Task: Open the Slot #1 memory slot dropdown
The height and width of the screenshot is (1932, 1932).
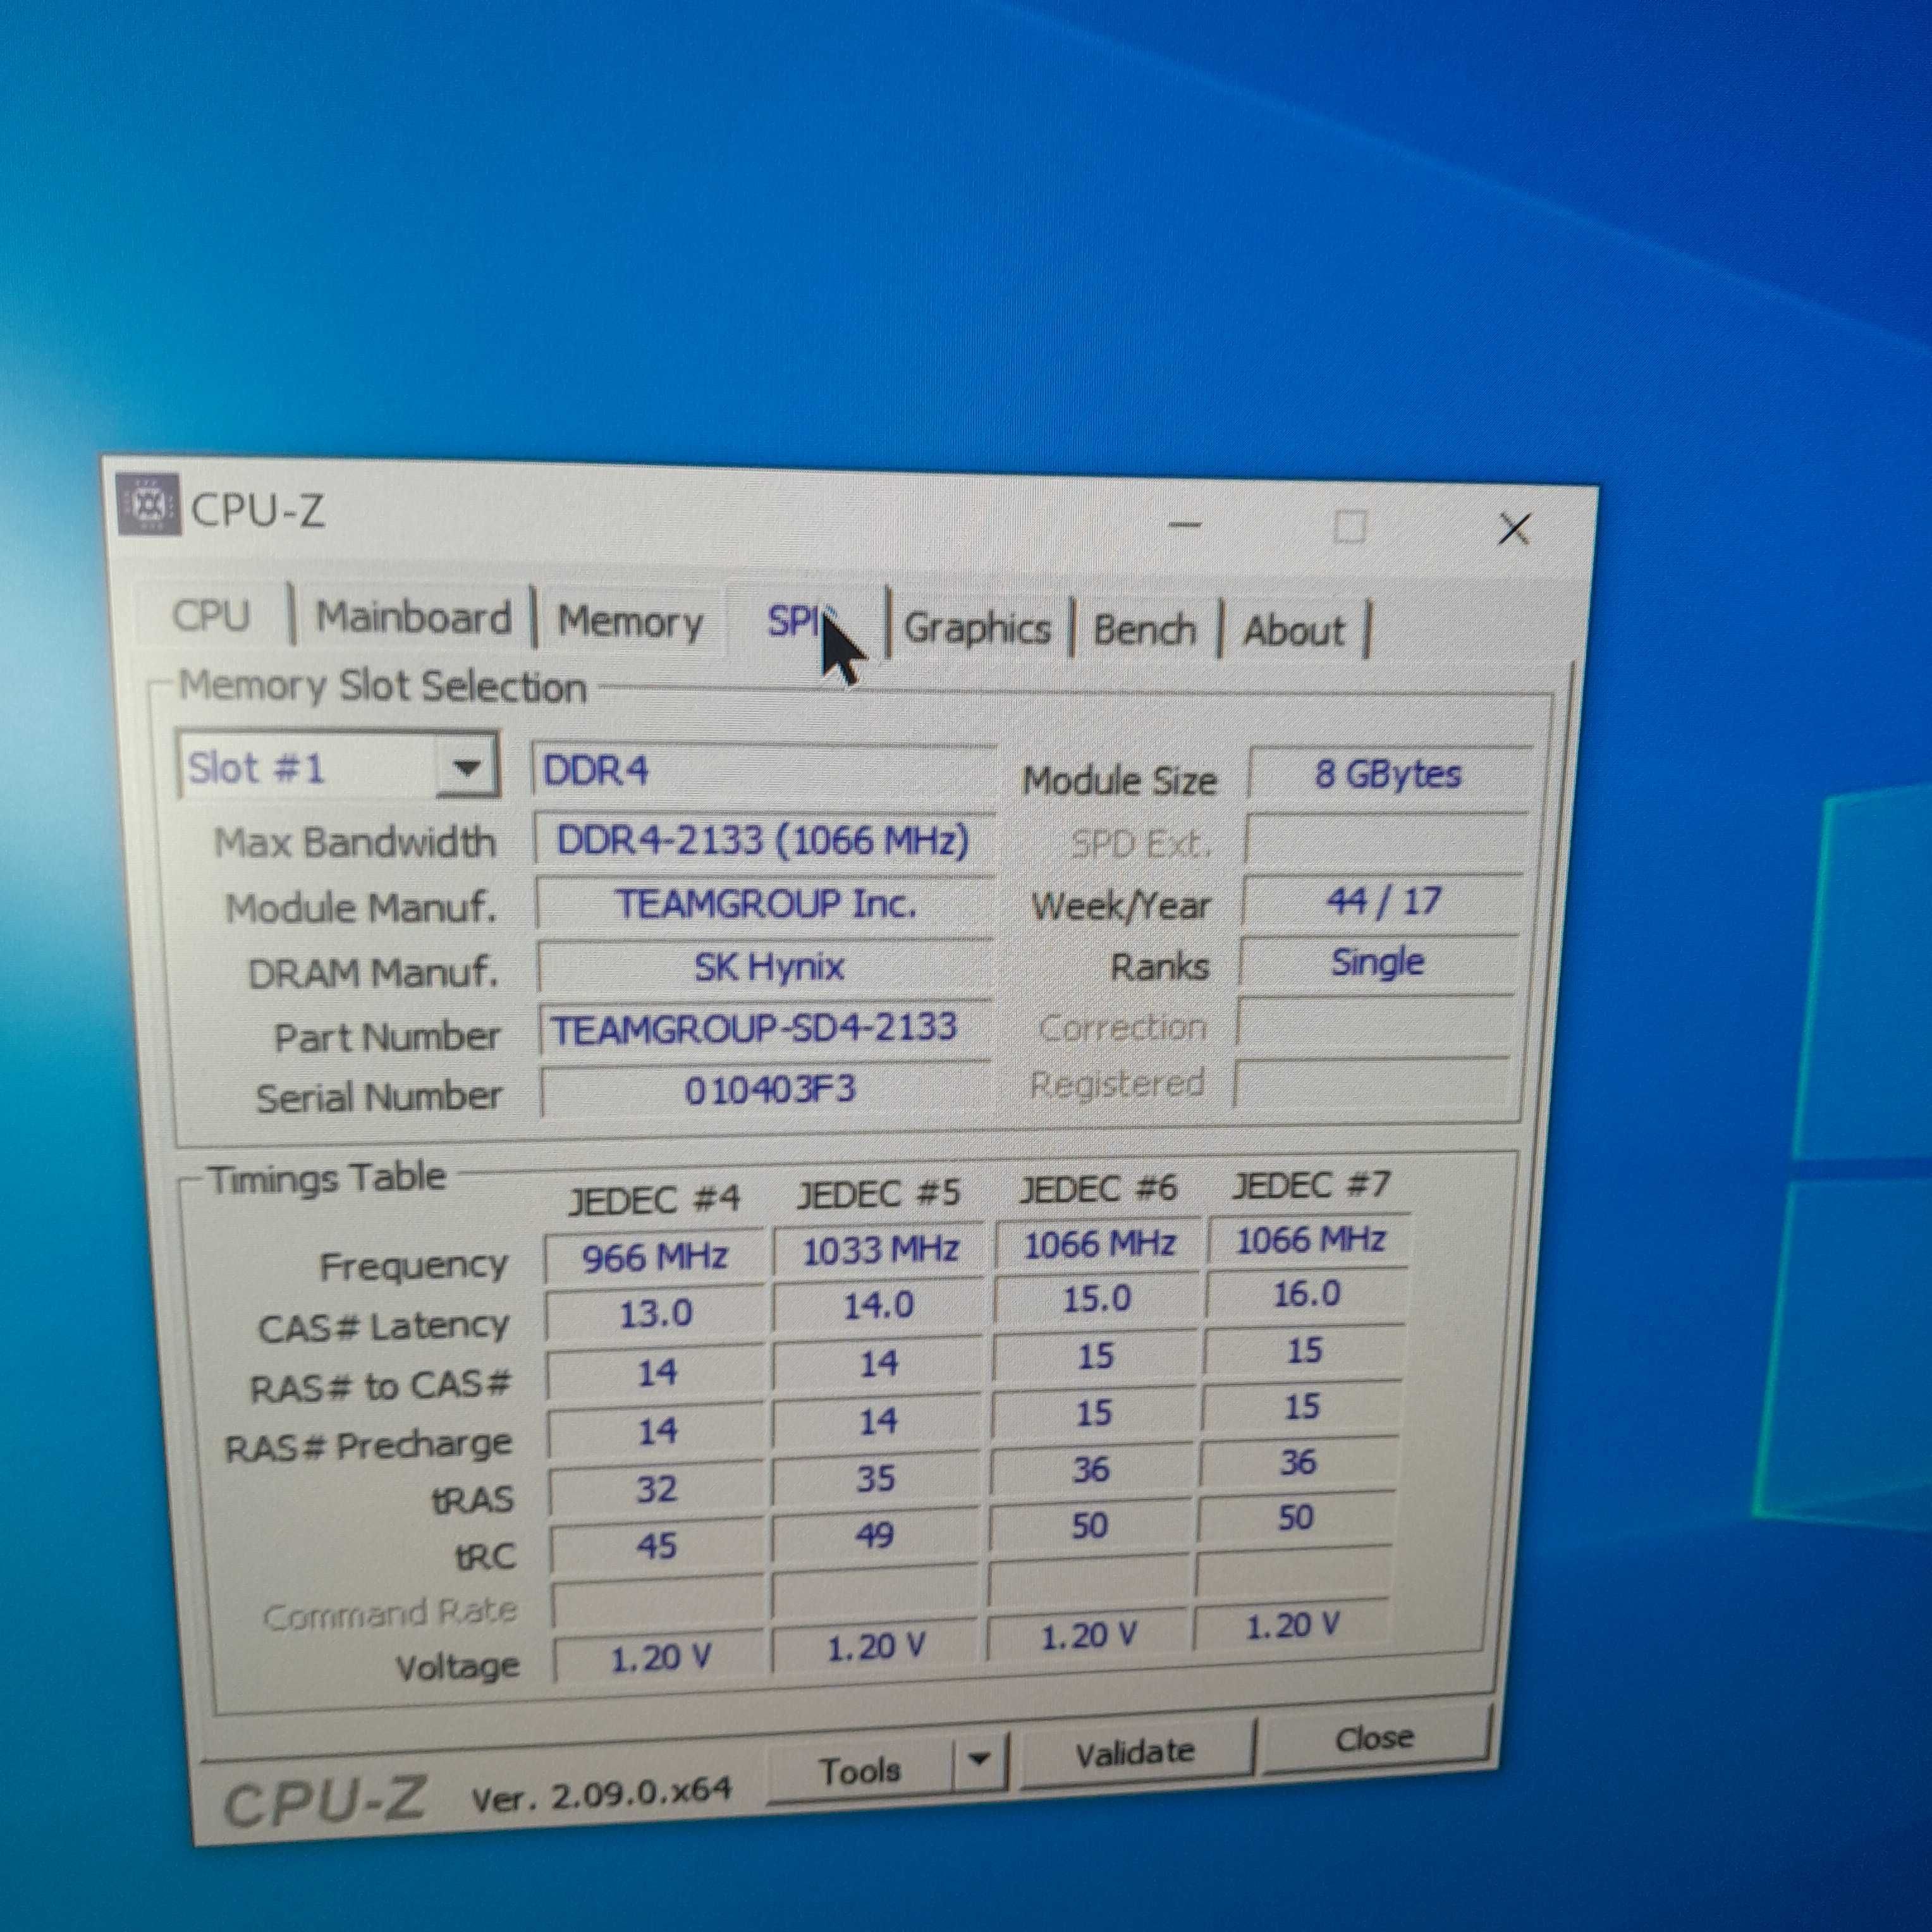Action: point(338,767)
